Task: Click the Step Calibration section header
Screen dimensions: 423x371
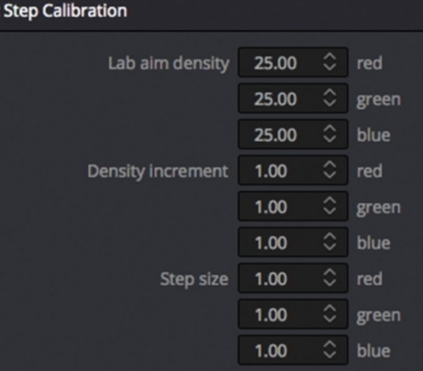Action: tap(66, 11)
